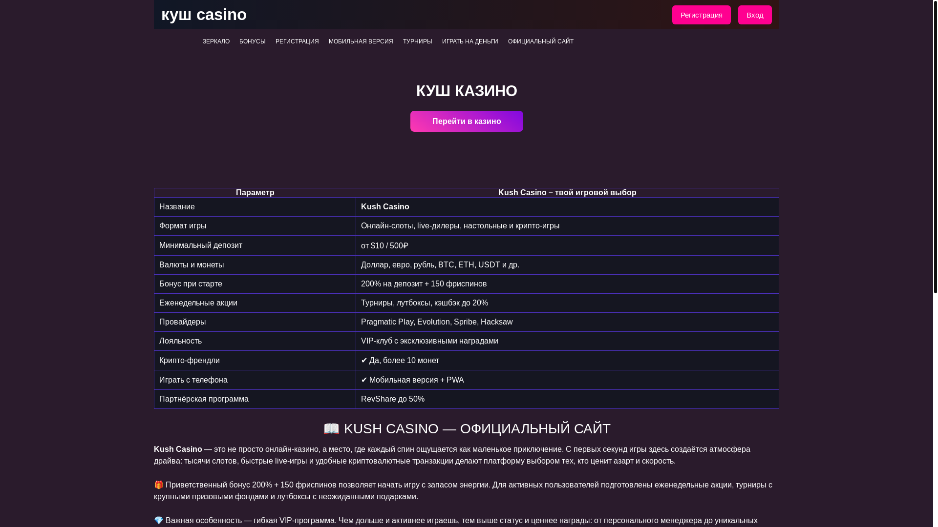Screen dimensions: 938x527
Task: Select the Еженедельные акции cell
Action: pyautogui.click(x=255, y=303)
